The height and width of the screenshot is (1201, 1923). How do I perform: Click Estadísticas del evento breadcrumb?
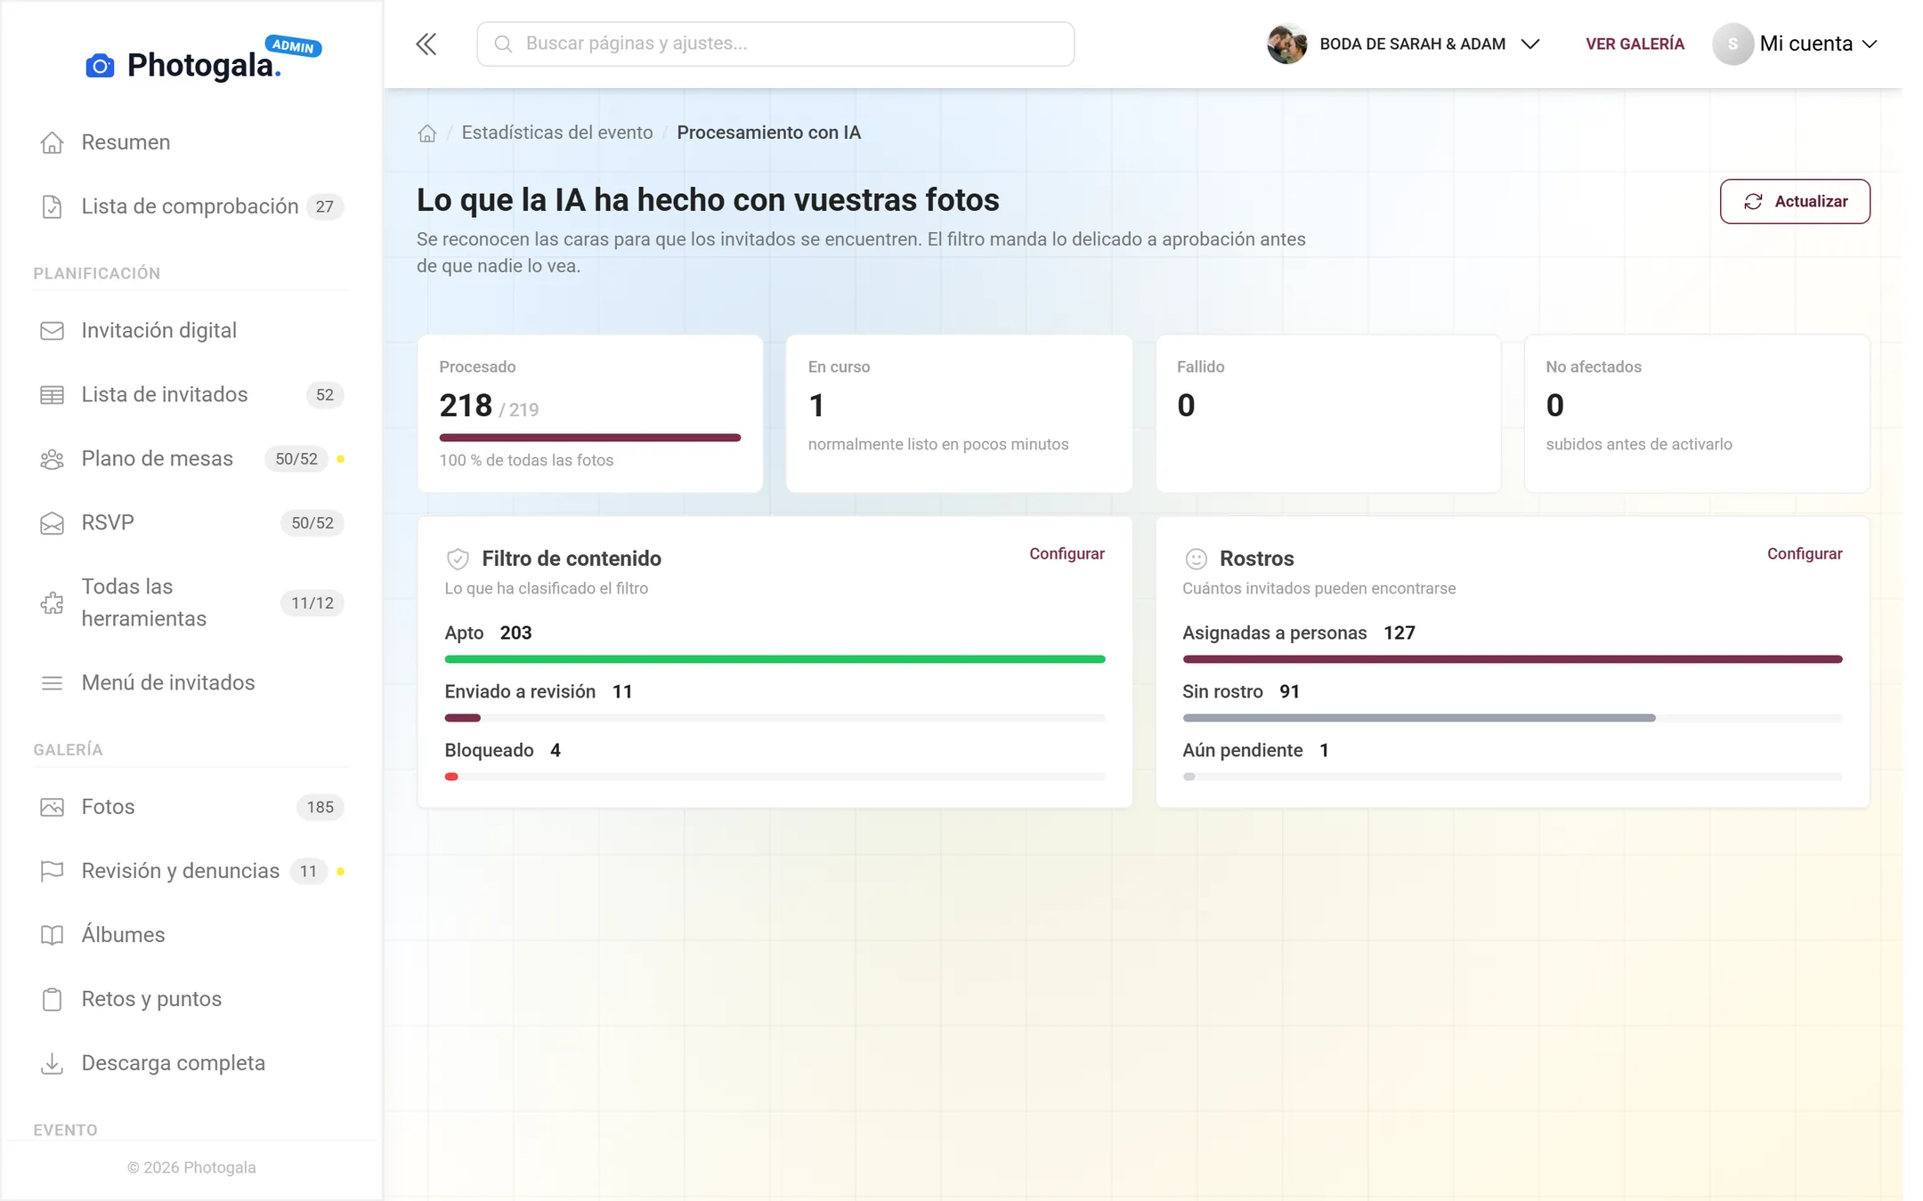557,133
